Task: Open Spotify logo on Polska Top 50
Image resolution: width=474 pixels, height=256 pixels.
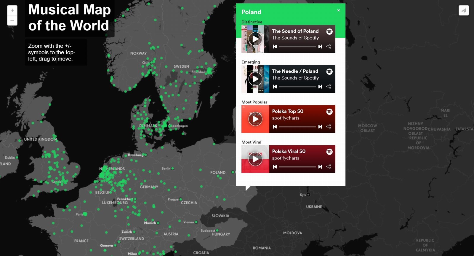Action: point(329,112)
